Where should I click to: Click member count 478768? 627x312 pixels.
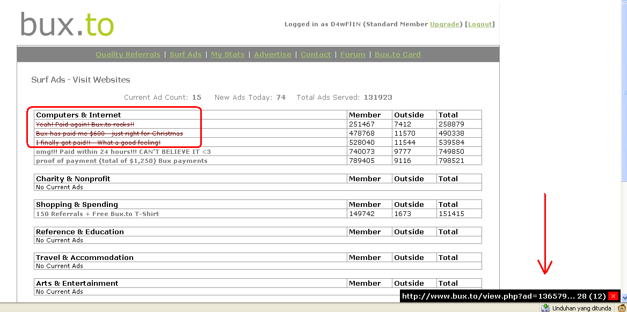coord(362,133)
